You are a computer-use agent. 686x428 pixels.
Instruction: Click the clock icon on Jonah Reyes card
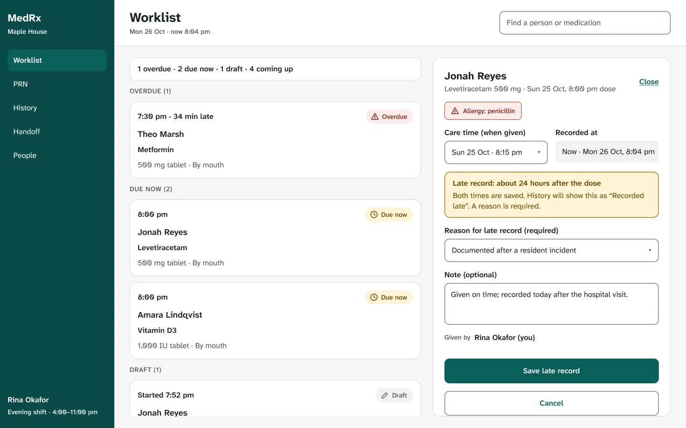pyautogui.click(x=374, y=214)
